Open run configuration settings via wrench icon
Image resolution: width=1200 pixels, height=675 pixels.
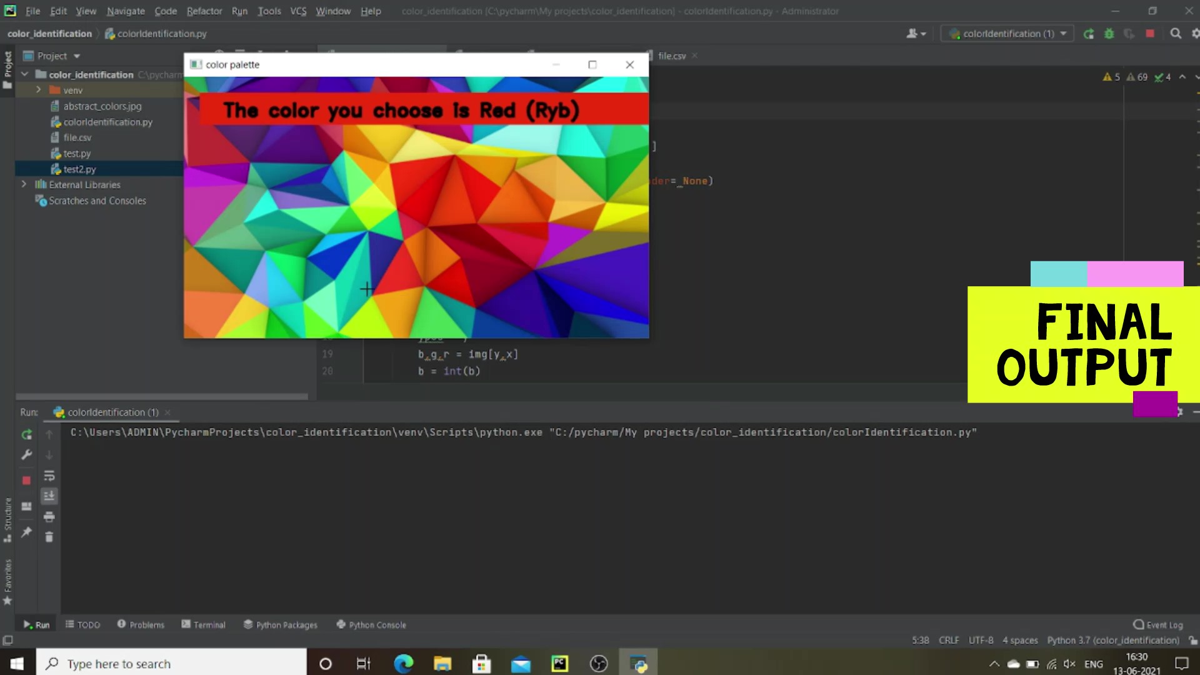coord(27,454)
